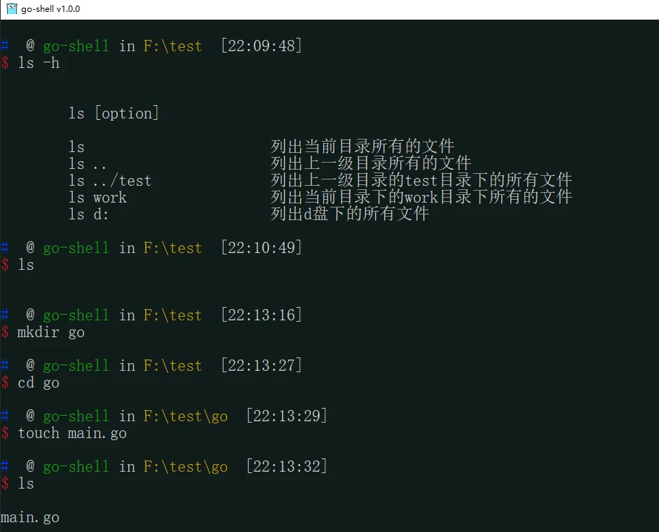Select the 'ls [option]' usage line

[114, 114]
